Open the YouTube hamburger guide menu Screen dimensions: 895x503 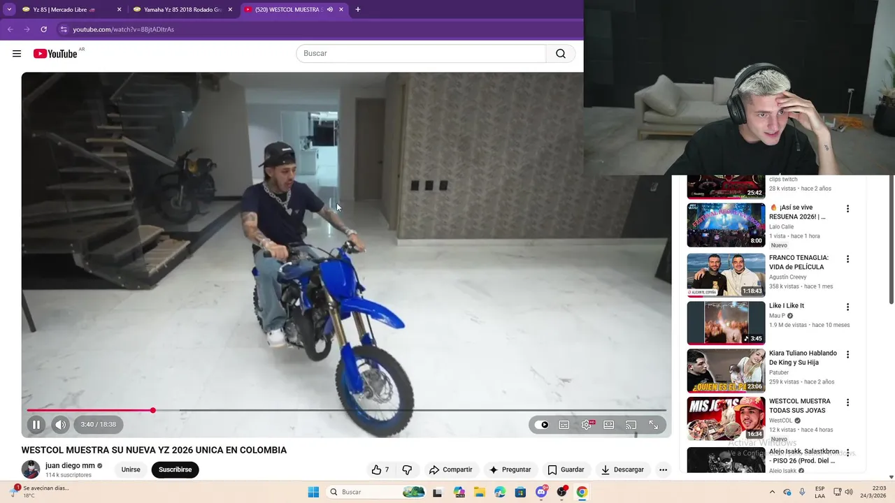click(17, 54)
